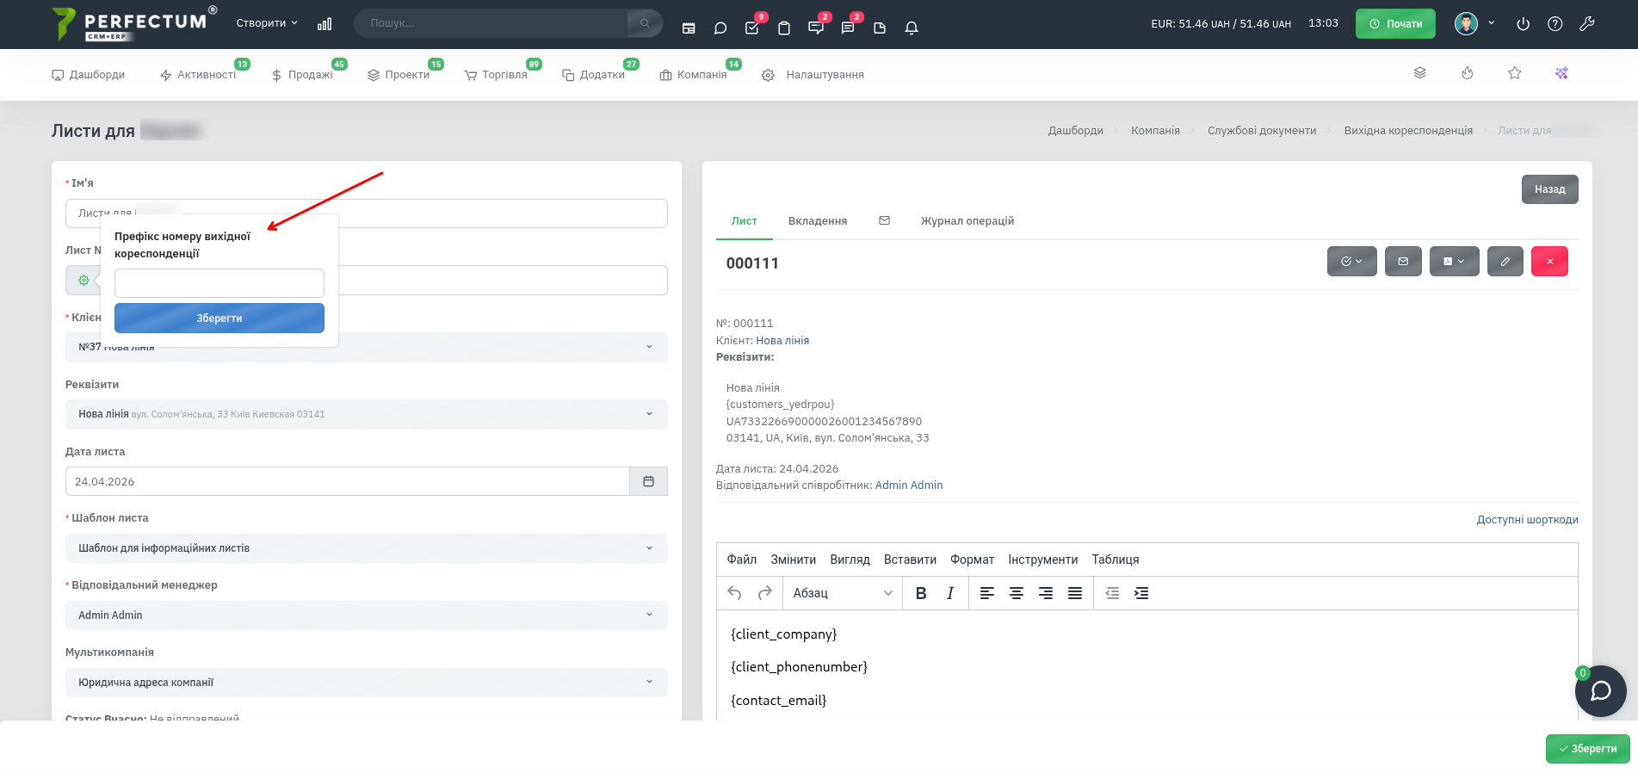
Task: Click the prefix number input field
Action: (x=219, y=283)
